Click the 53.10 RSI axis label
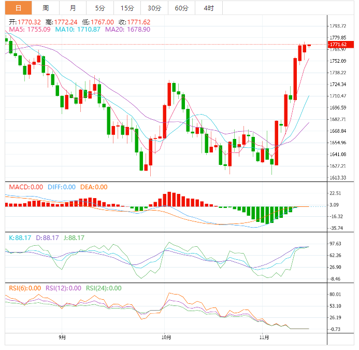 (335, 306)
